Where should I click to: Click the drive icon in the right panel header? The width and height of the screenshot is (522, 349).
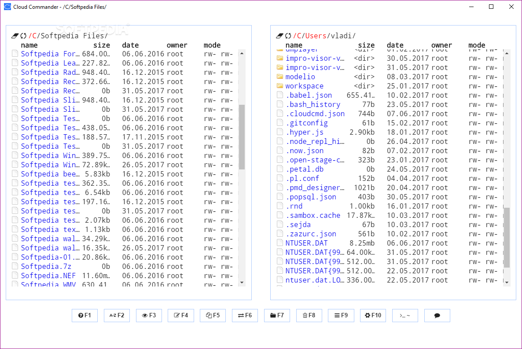279,36
